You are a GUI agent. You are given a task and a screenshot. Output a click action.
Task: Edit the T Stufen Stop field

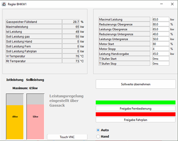point(161,64)
